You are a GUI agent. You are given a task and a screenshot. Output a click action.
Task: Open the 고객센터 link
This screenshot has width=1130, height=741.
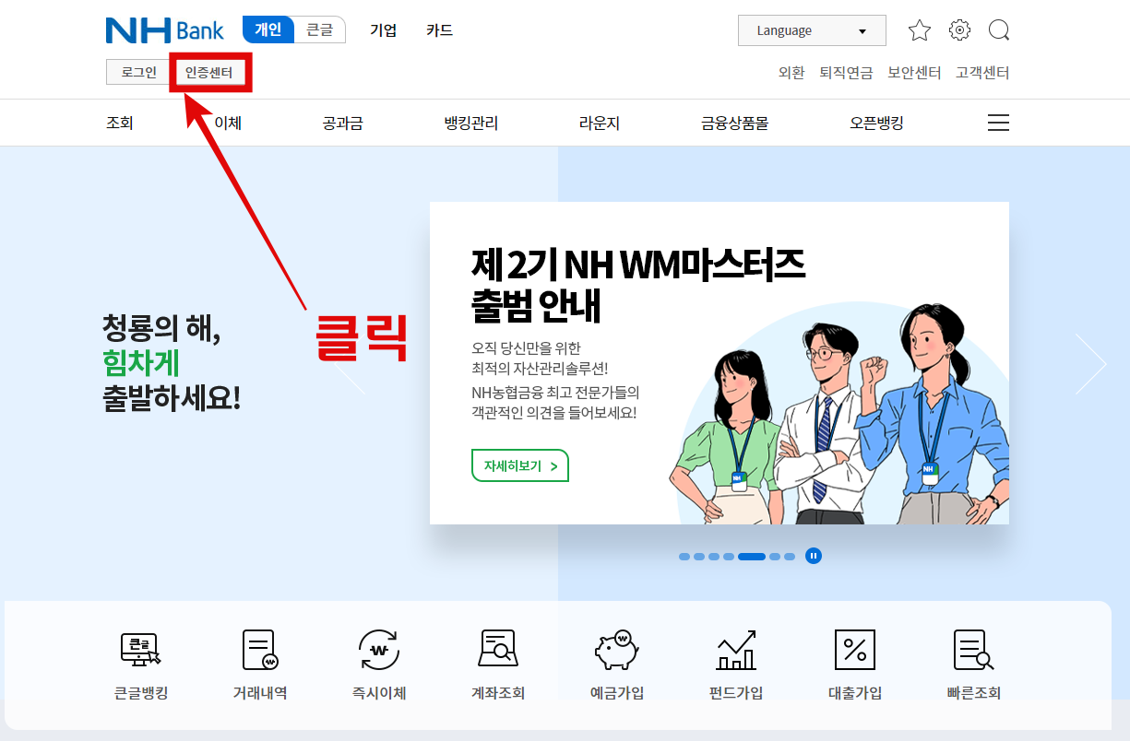click(982, 73)
